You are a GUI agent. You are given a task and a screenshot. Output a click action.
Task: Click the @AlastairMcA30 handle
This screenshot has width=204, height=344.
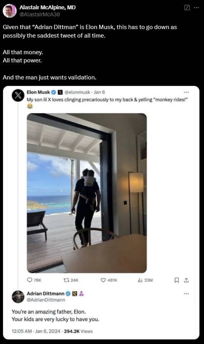[x=39, y=14]
